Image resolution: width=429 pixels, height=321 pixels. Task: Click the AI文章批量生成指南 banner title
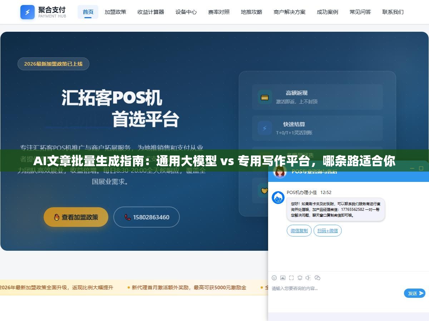tap(214, 161)
